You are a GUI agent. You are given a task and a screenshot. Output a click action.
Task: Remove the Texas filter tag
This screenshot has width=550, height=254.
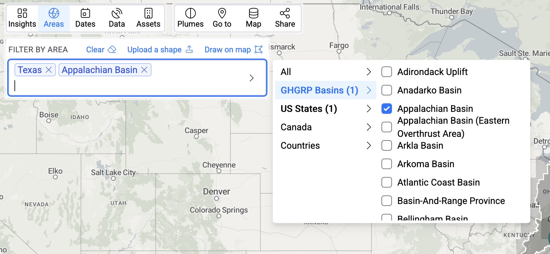[x=49, y=70]
